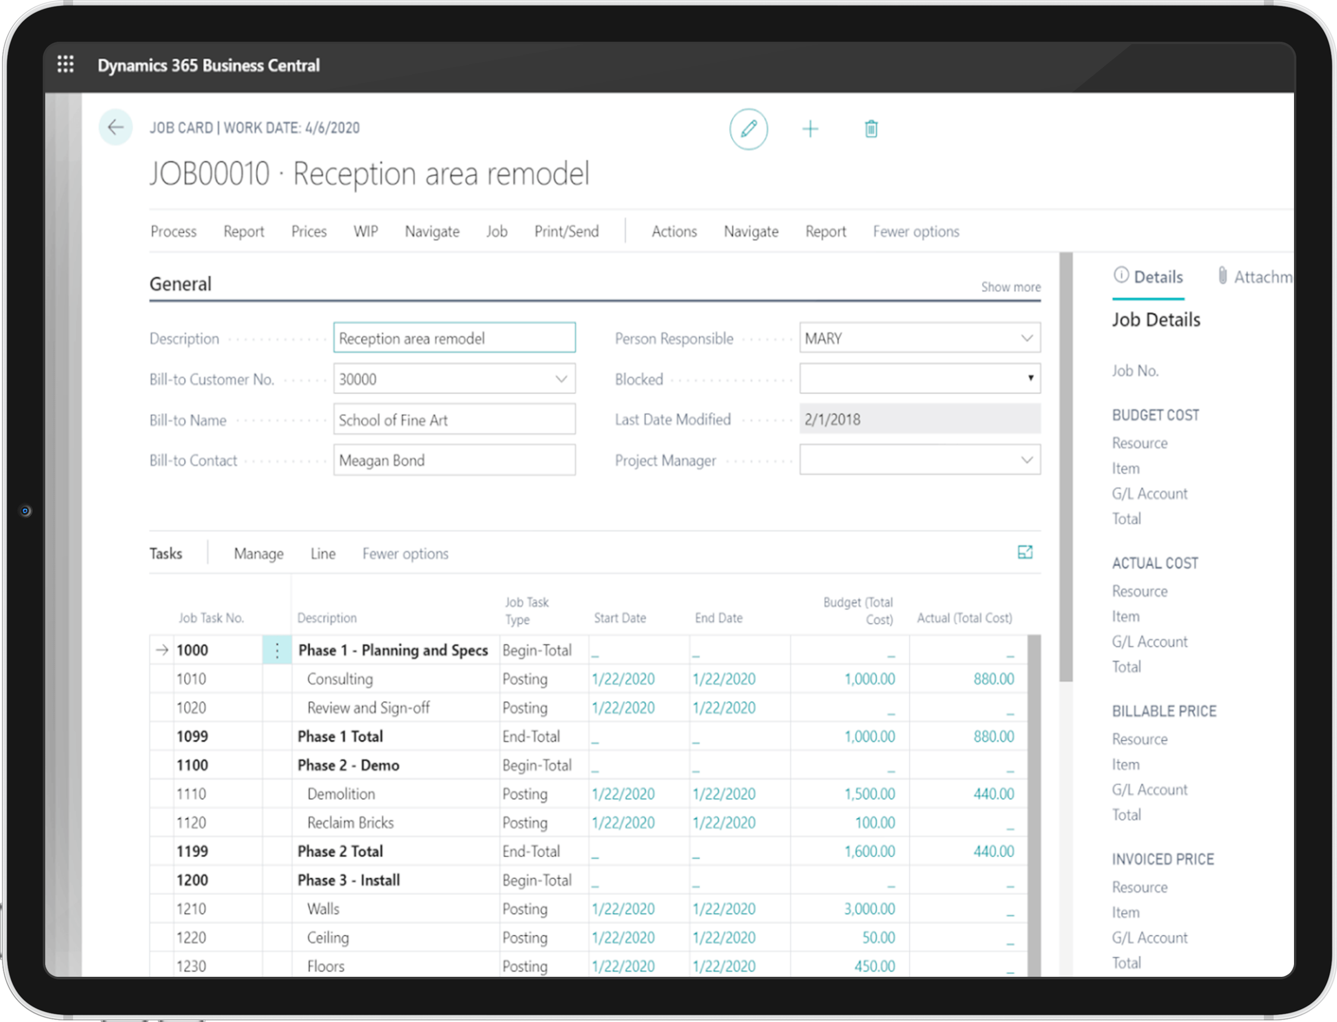Viewport: 1337px width, 1022px height.
Task: Open the Actions menu
Action: tap(674, 232)
